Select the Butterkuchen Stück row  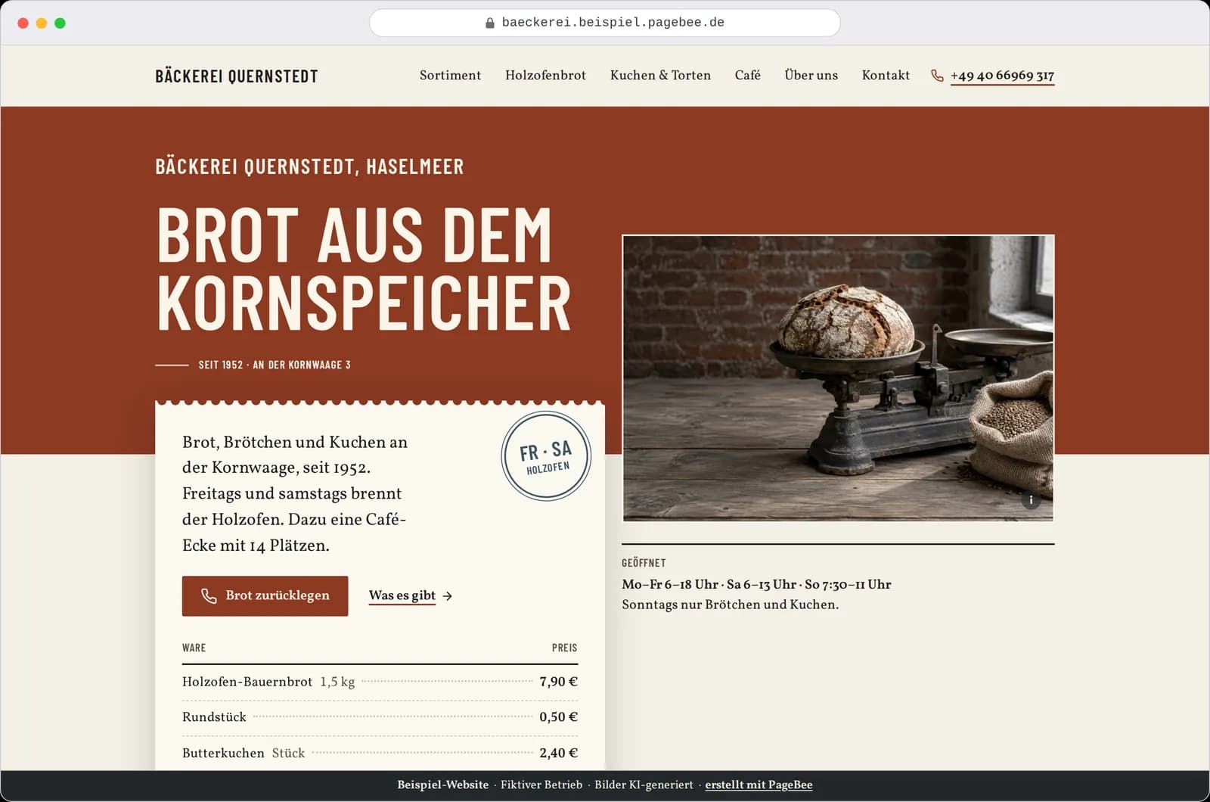[380, 753]
